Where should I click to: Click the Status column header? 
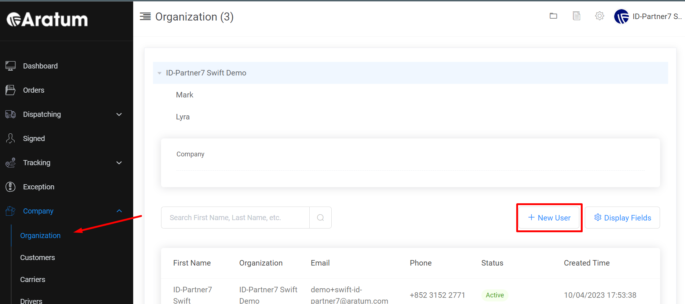point(492,263)
